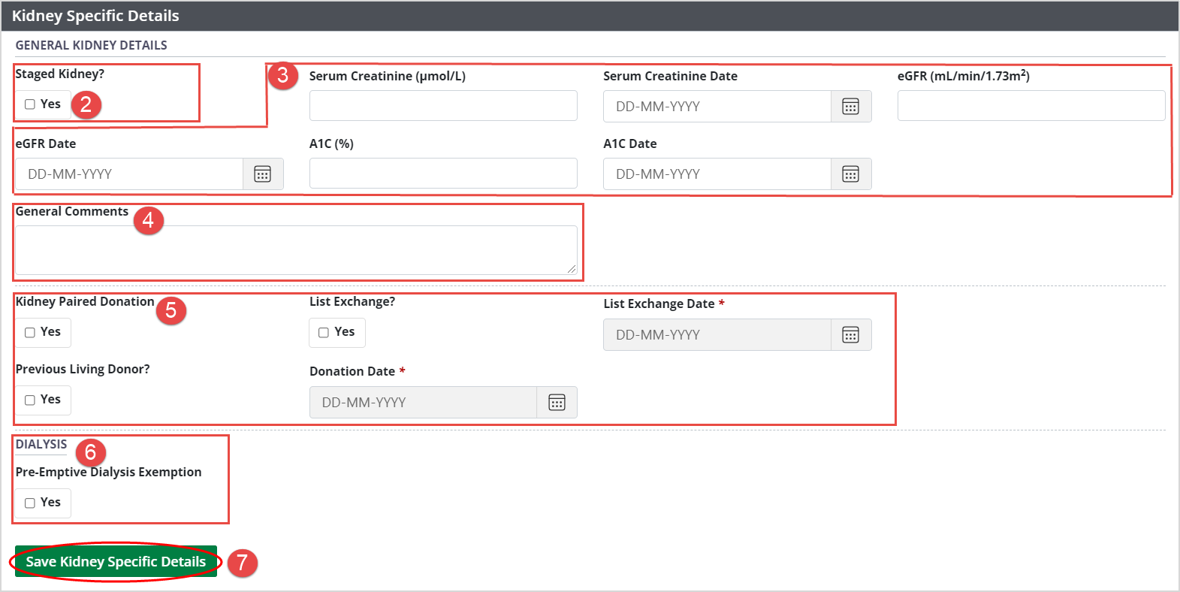Click the Staged Kidney? label
The height and width of the screenshot is (592, 1180).
[x=60, y=74]
